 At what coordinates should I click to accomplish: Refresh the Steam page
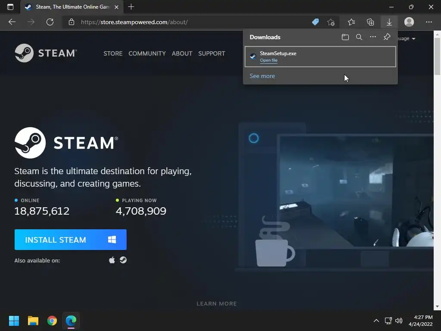point(50,22)
